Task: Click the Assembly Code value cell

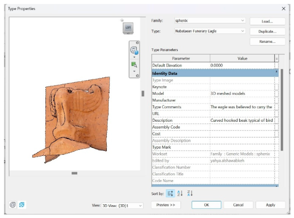Action: point(242,127)
